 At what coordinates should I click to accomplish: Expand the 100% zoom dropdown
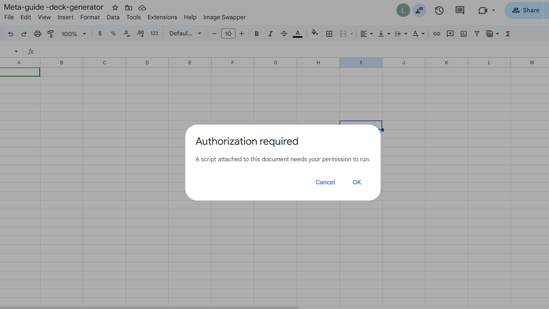point(74,34)
